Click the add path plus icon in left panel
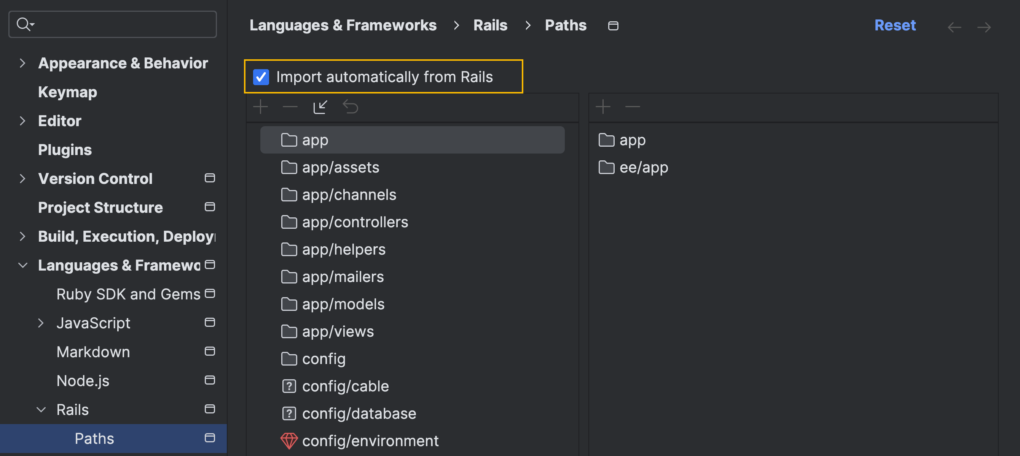This screenshot has width=1020, height=456. (x=261, y=107)
